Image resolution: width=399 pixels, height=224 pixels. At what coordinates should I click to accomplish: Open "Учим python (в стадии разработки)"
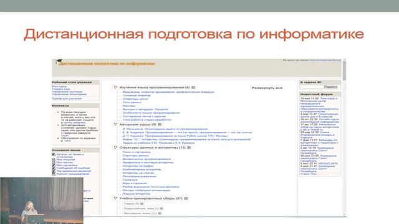coord(147,119)
